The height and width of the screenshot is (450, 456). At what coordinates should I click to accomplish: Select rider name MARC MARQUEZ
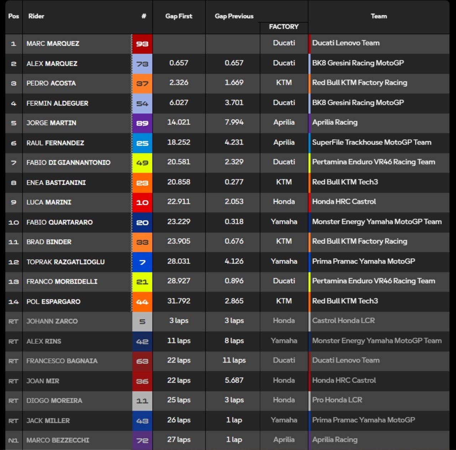pos(53,44)
